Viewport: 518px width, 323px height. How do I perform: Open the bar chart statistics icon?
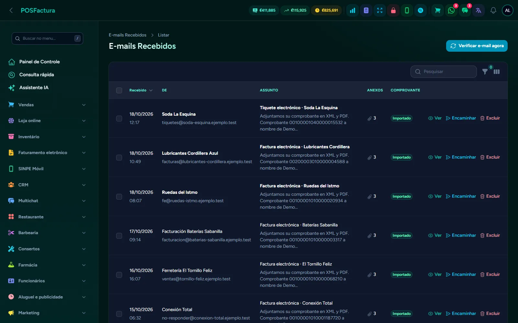pos(352,10)
